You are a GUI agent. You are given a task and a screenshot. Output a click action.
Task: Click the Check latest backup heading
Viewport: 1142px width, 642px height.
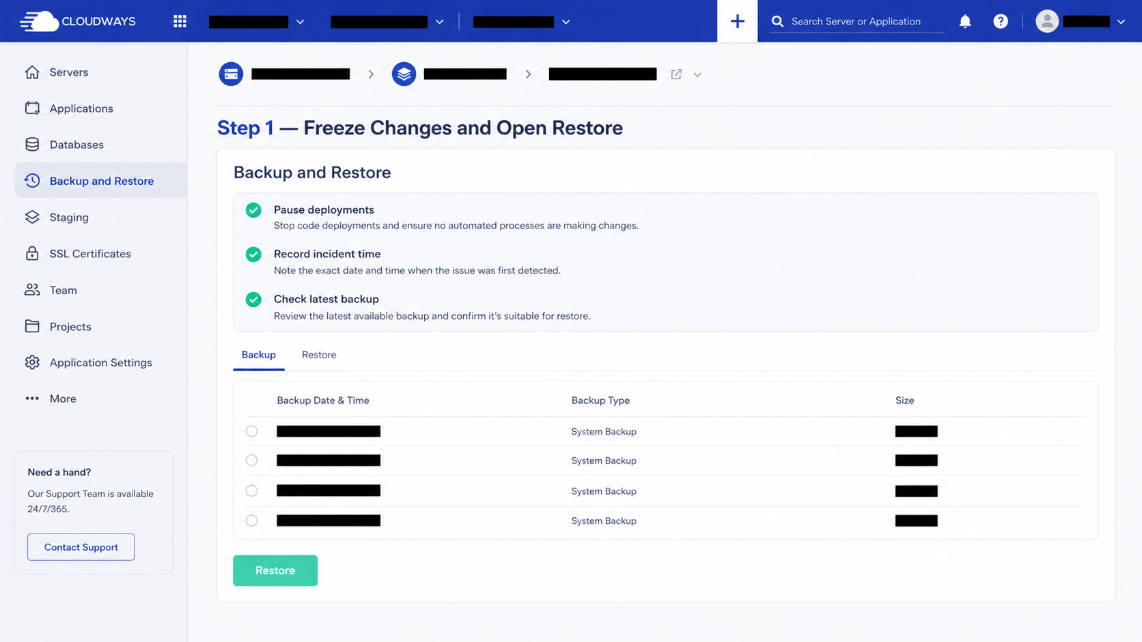pos(326,299)
